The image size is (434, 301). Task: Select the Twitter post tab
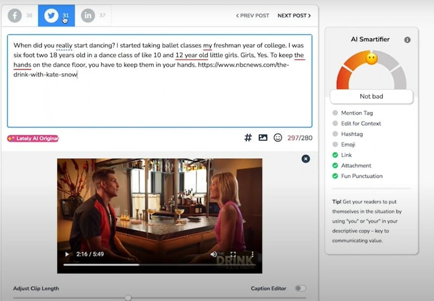[x=56, y=15]
